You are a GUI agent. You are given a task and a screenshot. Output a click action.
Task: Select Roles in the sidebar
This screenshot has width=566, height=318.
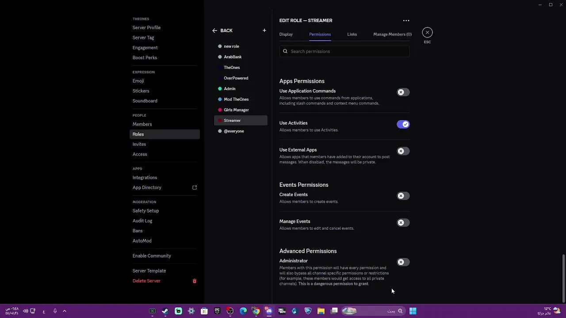coord(164,134)
